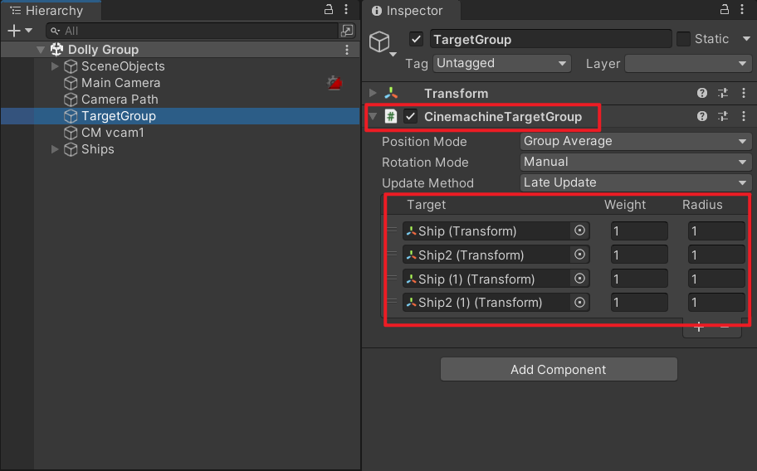Open the Layer dropdown
The image size is (757, 471).
687,64
